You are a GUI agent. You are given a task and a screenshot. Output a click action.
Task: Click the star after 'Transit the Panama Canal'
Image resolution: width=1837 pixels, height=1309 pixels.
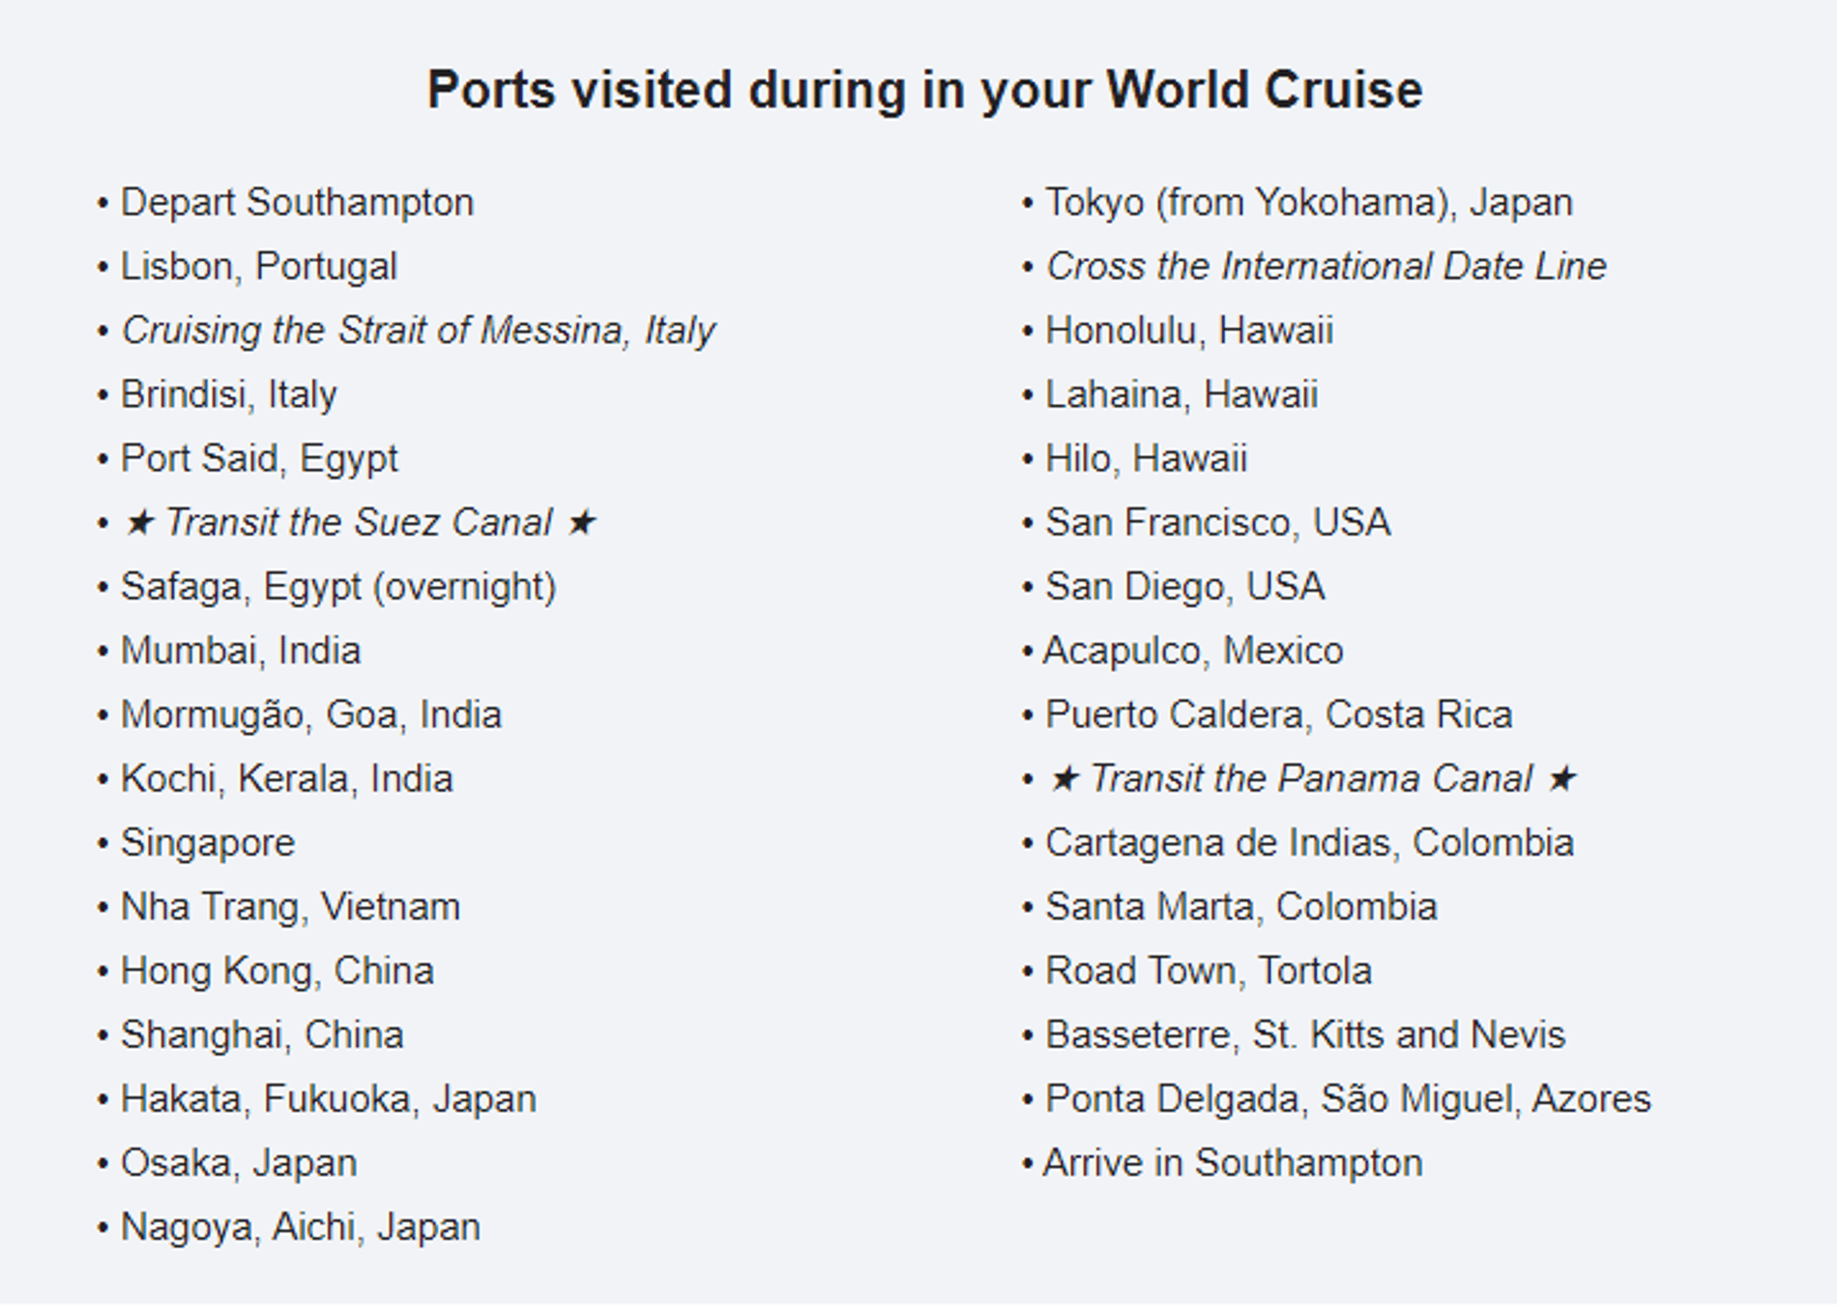click(1562, 779)
